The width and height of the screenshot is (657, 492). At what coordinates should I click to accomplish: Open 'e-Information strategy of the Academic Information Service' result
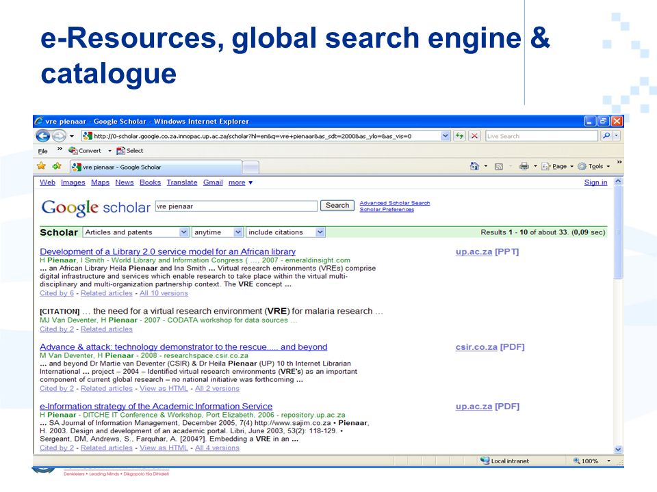[156, 407]
